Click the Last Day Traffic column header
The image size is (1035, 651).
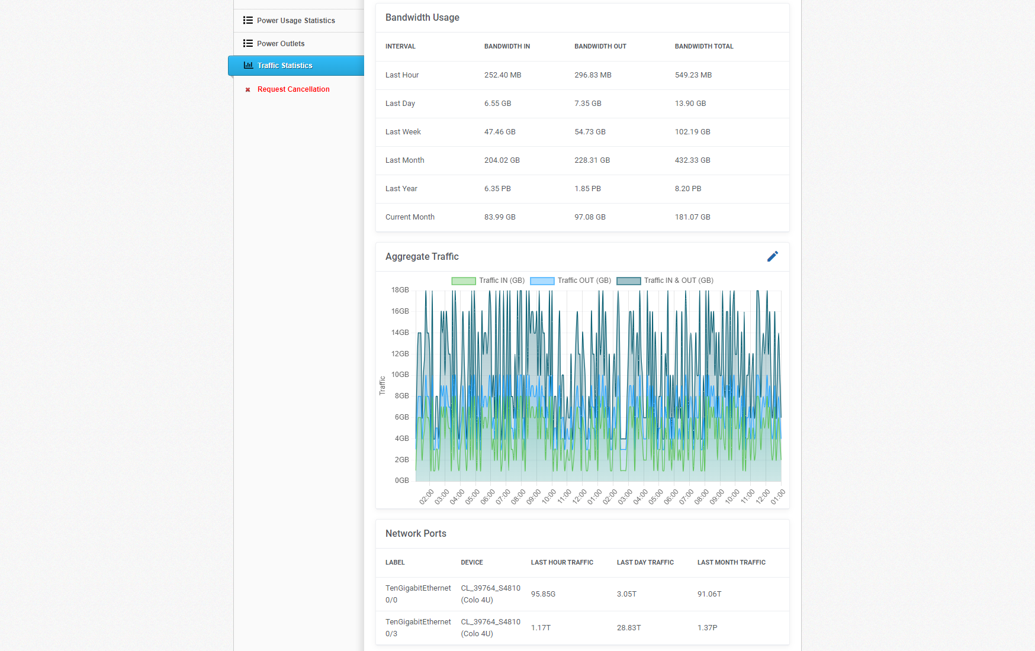(x=645, y=562)
